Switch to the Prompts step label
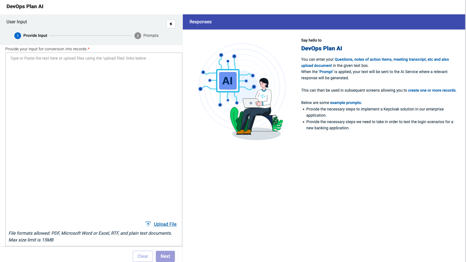Viewport: 466px width, 262px height. 151,35
